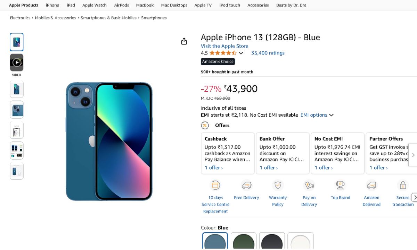
Task: Click the 10 days Service Centre Replacement icon
Action: click(215, 185)
